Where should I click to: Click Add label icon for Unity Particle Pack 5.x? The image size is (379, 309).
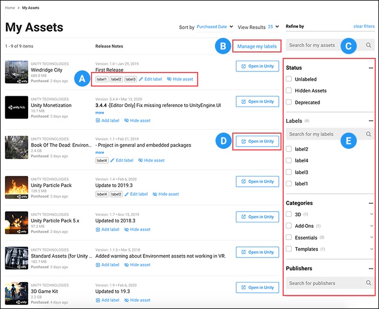[x=97, y=229]
